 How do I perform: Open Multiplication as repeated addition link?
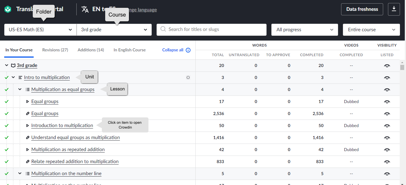(x=68, y=150)
